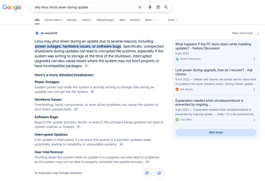This screenshot has height=181, width=265.
Task: Click the 'Fedora Discussion' source name
Action: [x=190, y=59]
